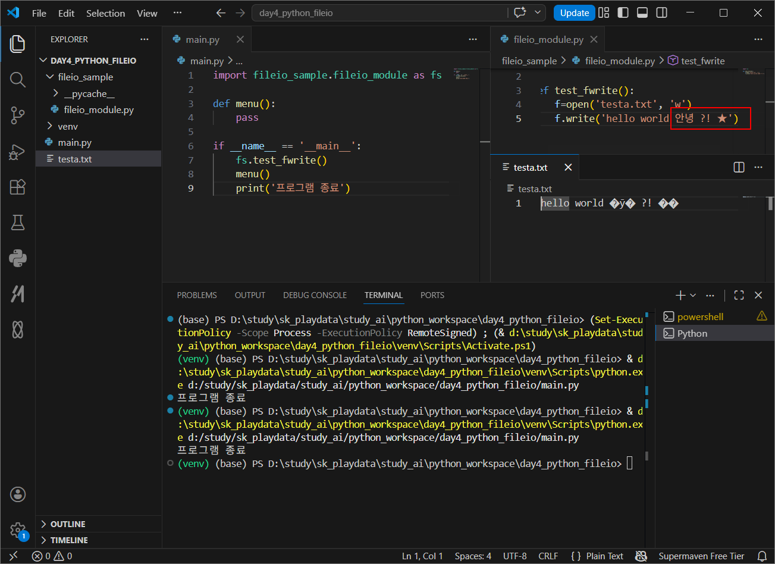Viewport: 775px width, 564px height.
Task: Open Explorer panel more actions
Action: click(x=145, y=39)
